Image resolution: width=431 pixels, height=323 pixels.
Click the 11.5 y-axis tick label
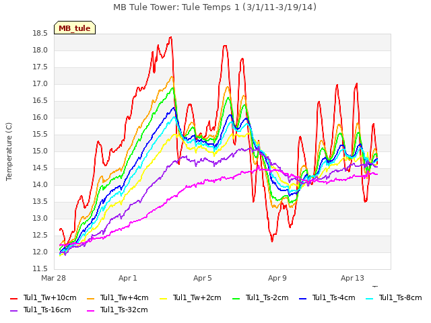pyautogui.click(x=40, y=268)
